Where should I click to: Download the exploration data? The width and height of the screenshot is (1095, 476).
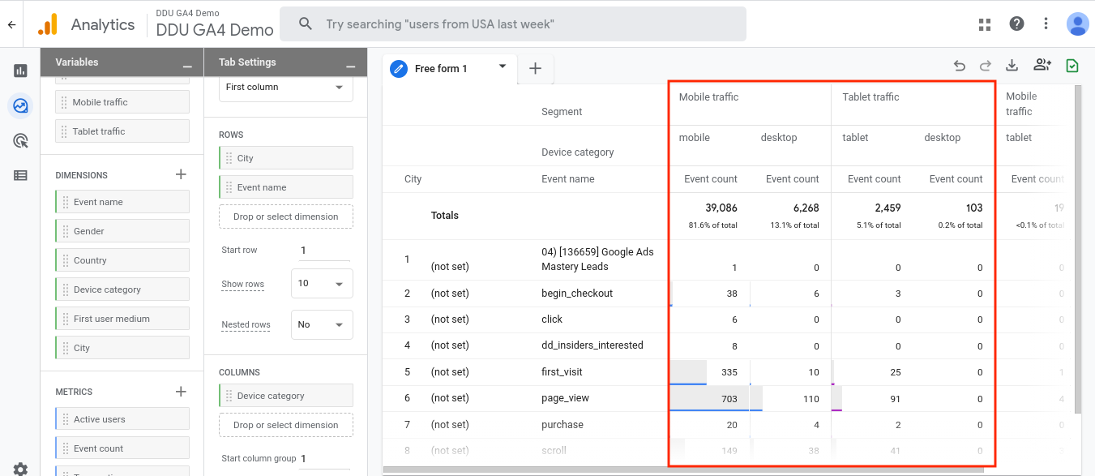1012,66
